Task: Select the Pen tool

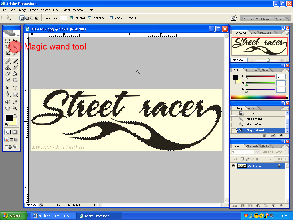Action: [8, 94]
